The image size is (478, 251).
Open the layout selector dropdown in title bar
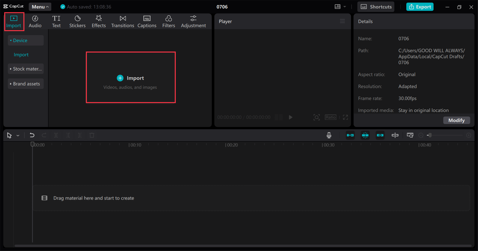click(x=340, y=7)
